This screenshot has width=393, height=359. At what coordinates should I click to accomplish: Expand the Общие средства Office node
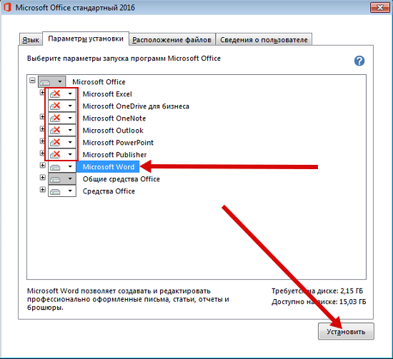[42, 178]
